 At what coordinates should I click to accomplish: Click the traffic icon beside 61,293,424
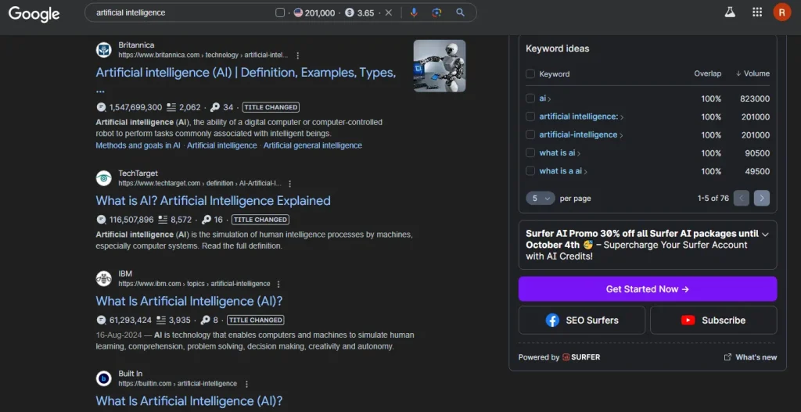click(x=101, y=320)
